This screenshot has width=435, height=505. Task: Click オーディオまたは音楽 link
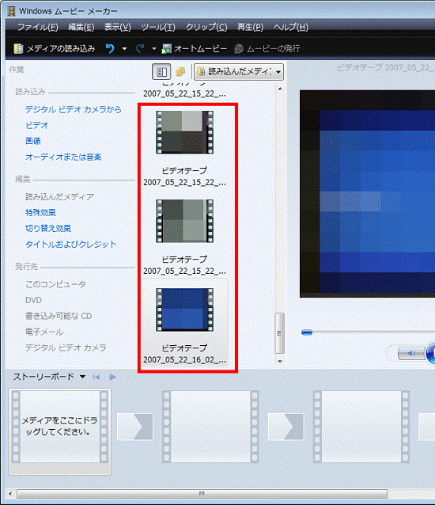(x=63, y=157)
